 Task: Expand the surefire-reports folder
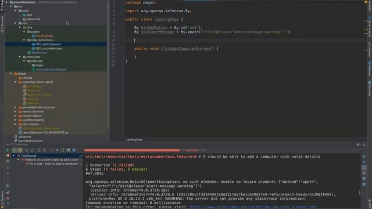(x=16, y=120)
